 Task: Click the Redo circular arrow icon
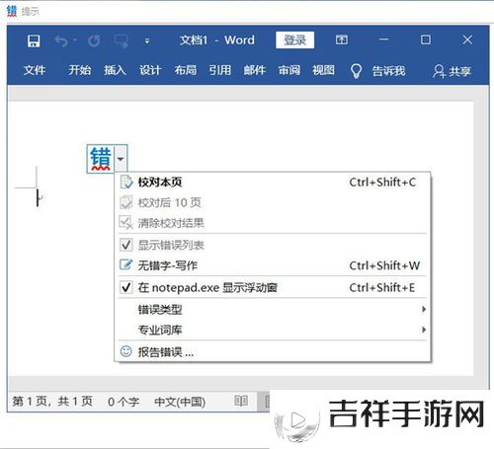pos(94,41)
